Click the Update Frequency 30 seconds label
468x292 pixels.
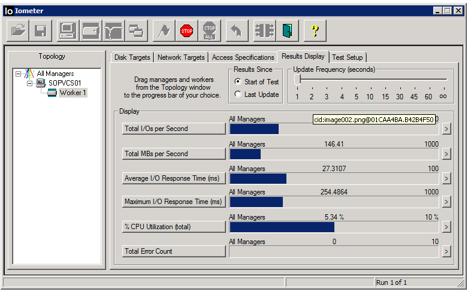click(400, 97)
